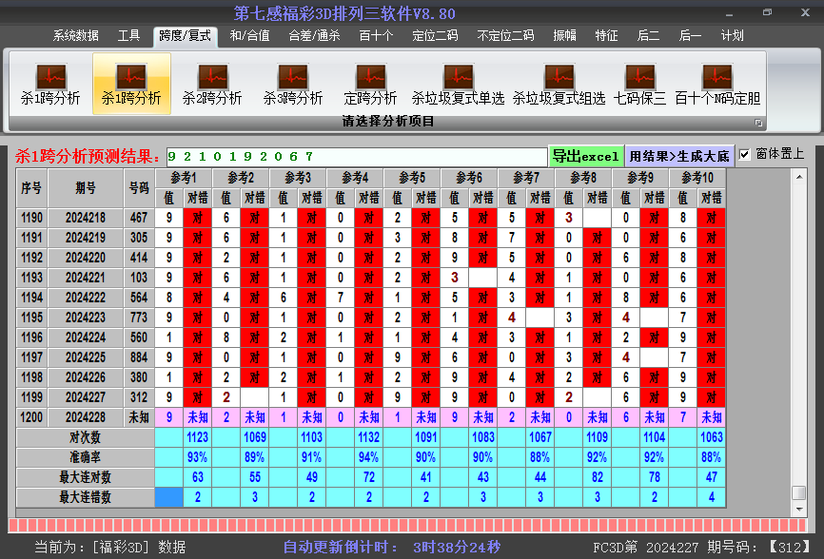
Task: Click the 参考5 column header
Action: [412, 178]
